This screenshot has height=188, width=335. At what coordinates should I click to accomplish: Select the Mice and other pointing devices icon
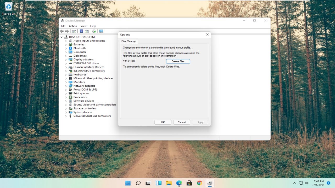pos(70,78)
